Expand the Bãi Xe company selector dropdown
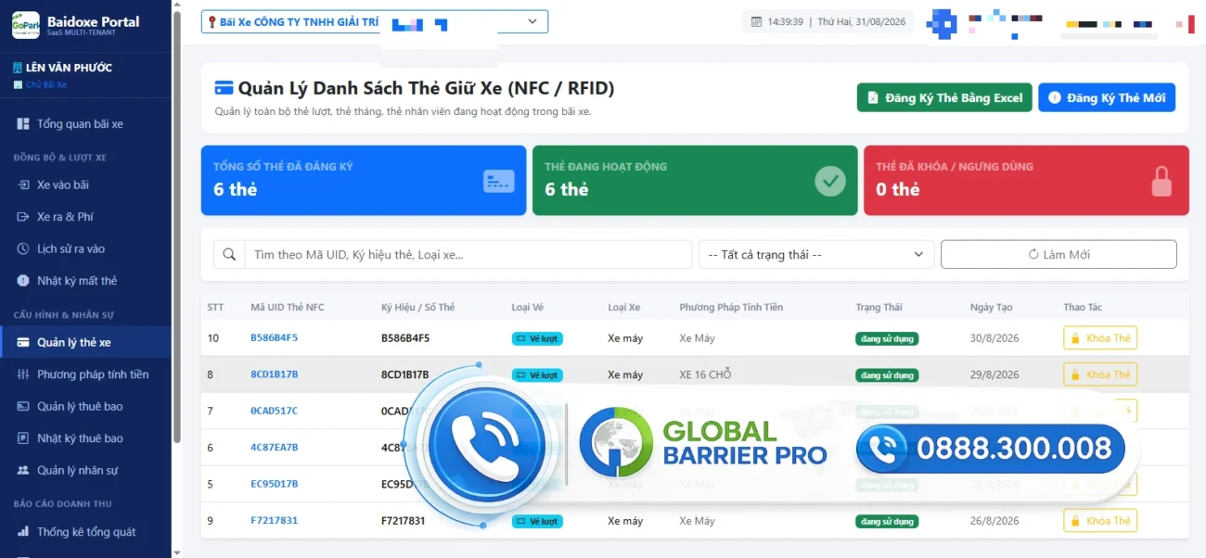This screenshot has height=558, width=1206. click(x=375, y=21)
